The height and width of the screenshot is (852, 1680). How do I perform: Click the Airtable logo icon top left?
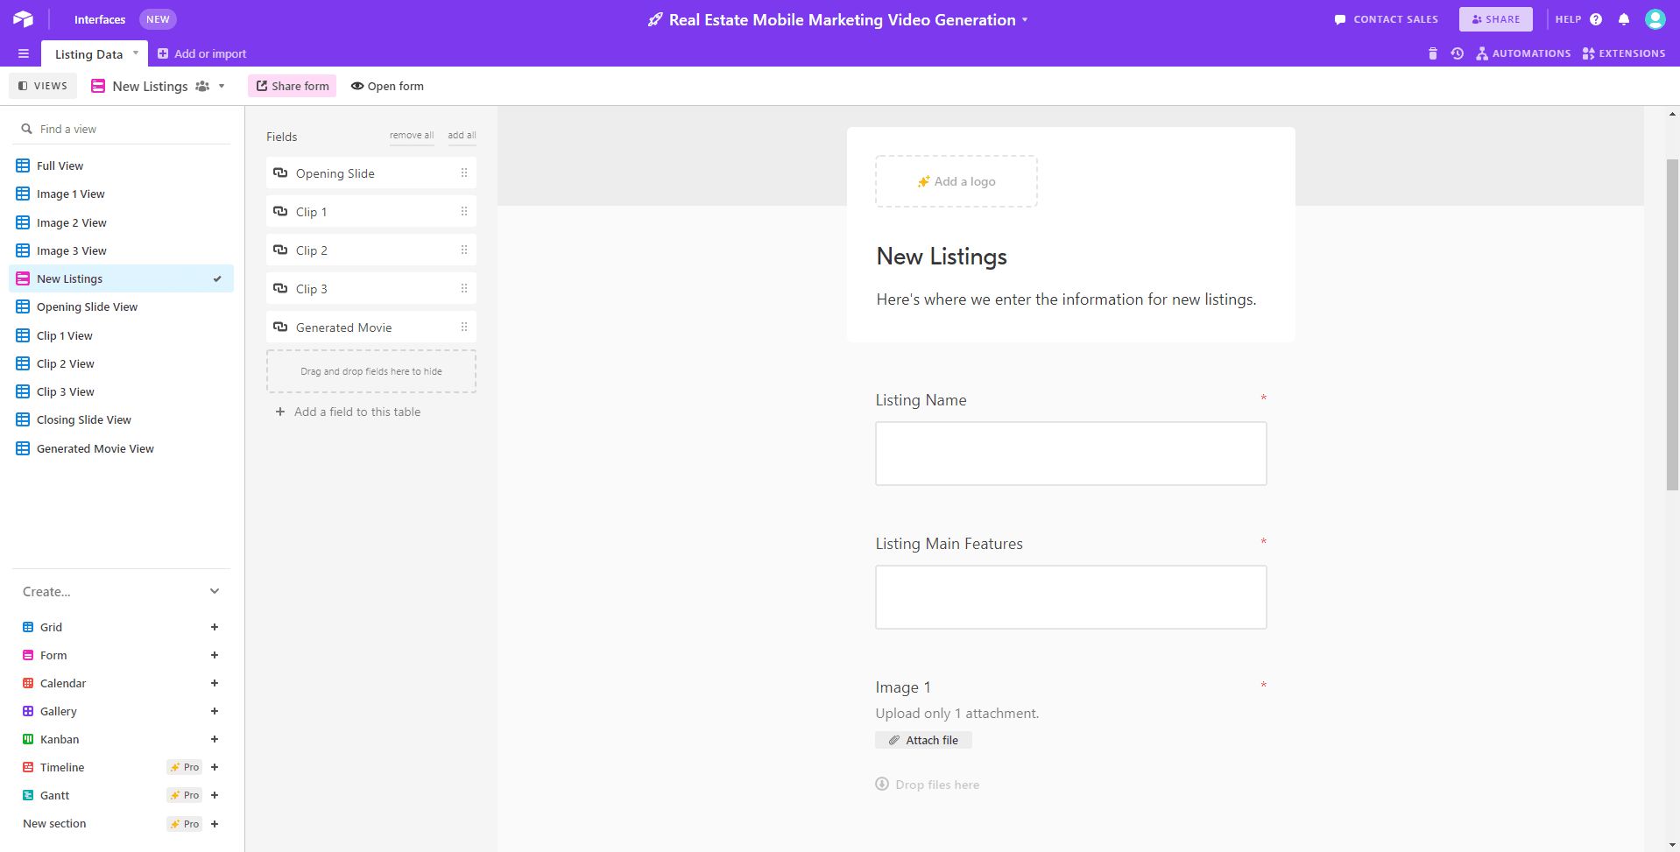(23, 18)
